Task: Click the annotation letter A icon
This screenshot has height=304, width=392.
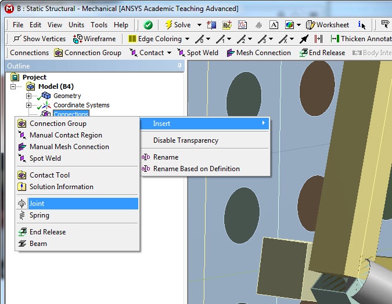Action: pos(274,25)
